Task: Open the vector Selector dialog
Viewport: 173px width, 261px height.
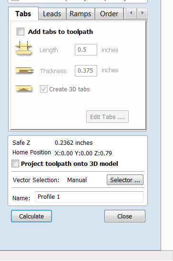Action: pos(125,180)
